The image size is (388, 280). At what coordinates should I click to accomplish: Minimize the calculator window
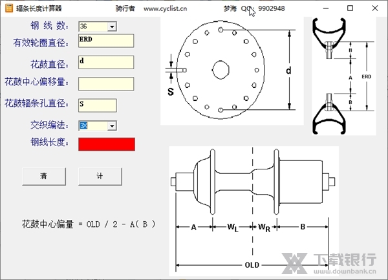pyautogui.click(x=323, y=8)
